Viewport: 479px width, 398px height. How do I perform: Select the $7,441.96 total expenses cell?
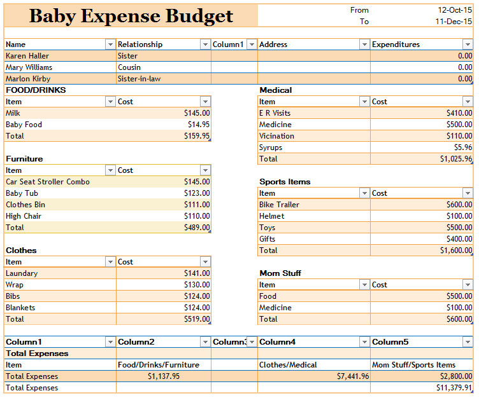click(314, 376)
